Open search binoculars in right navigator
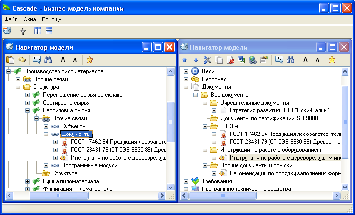This screenshot has width=355, height=215. coord(290,60)
